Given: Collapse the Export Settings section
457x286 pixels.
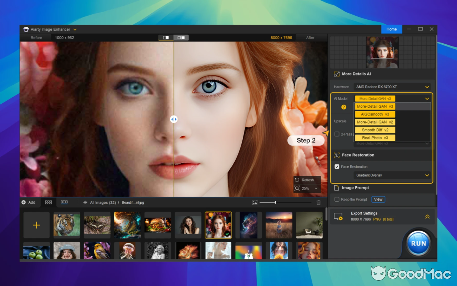Looking at the screenshot, I should click(427, 216).
